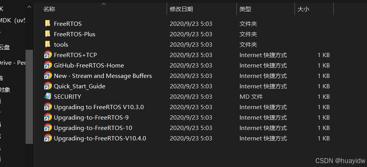367x167 pixels.
Task: Open the MDK (uv5 navigation pane item
Action: (13, 20)
